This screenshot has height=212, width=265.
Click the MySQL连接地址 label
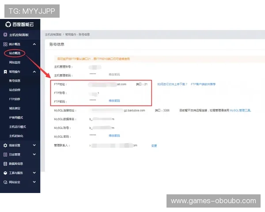pyautogui.click(x=65, y=110)
